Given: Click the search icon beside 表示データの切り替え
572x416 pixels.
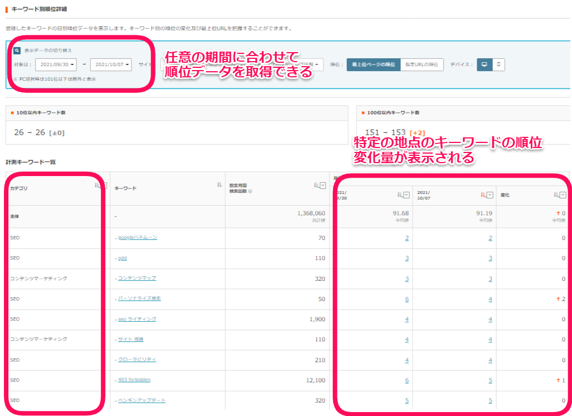Looking at the screenshot, I should tap(17, 50).
